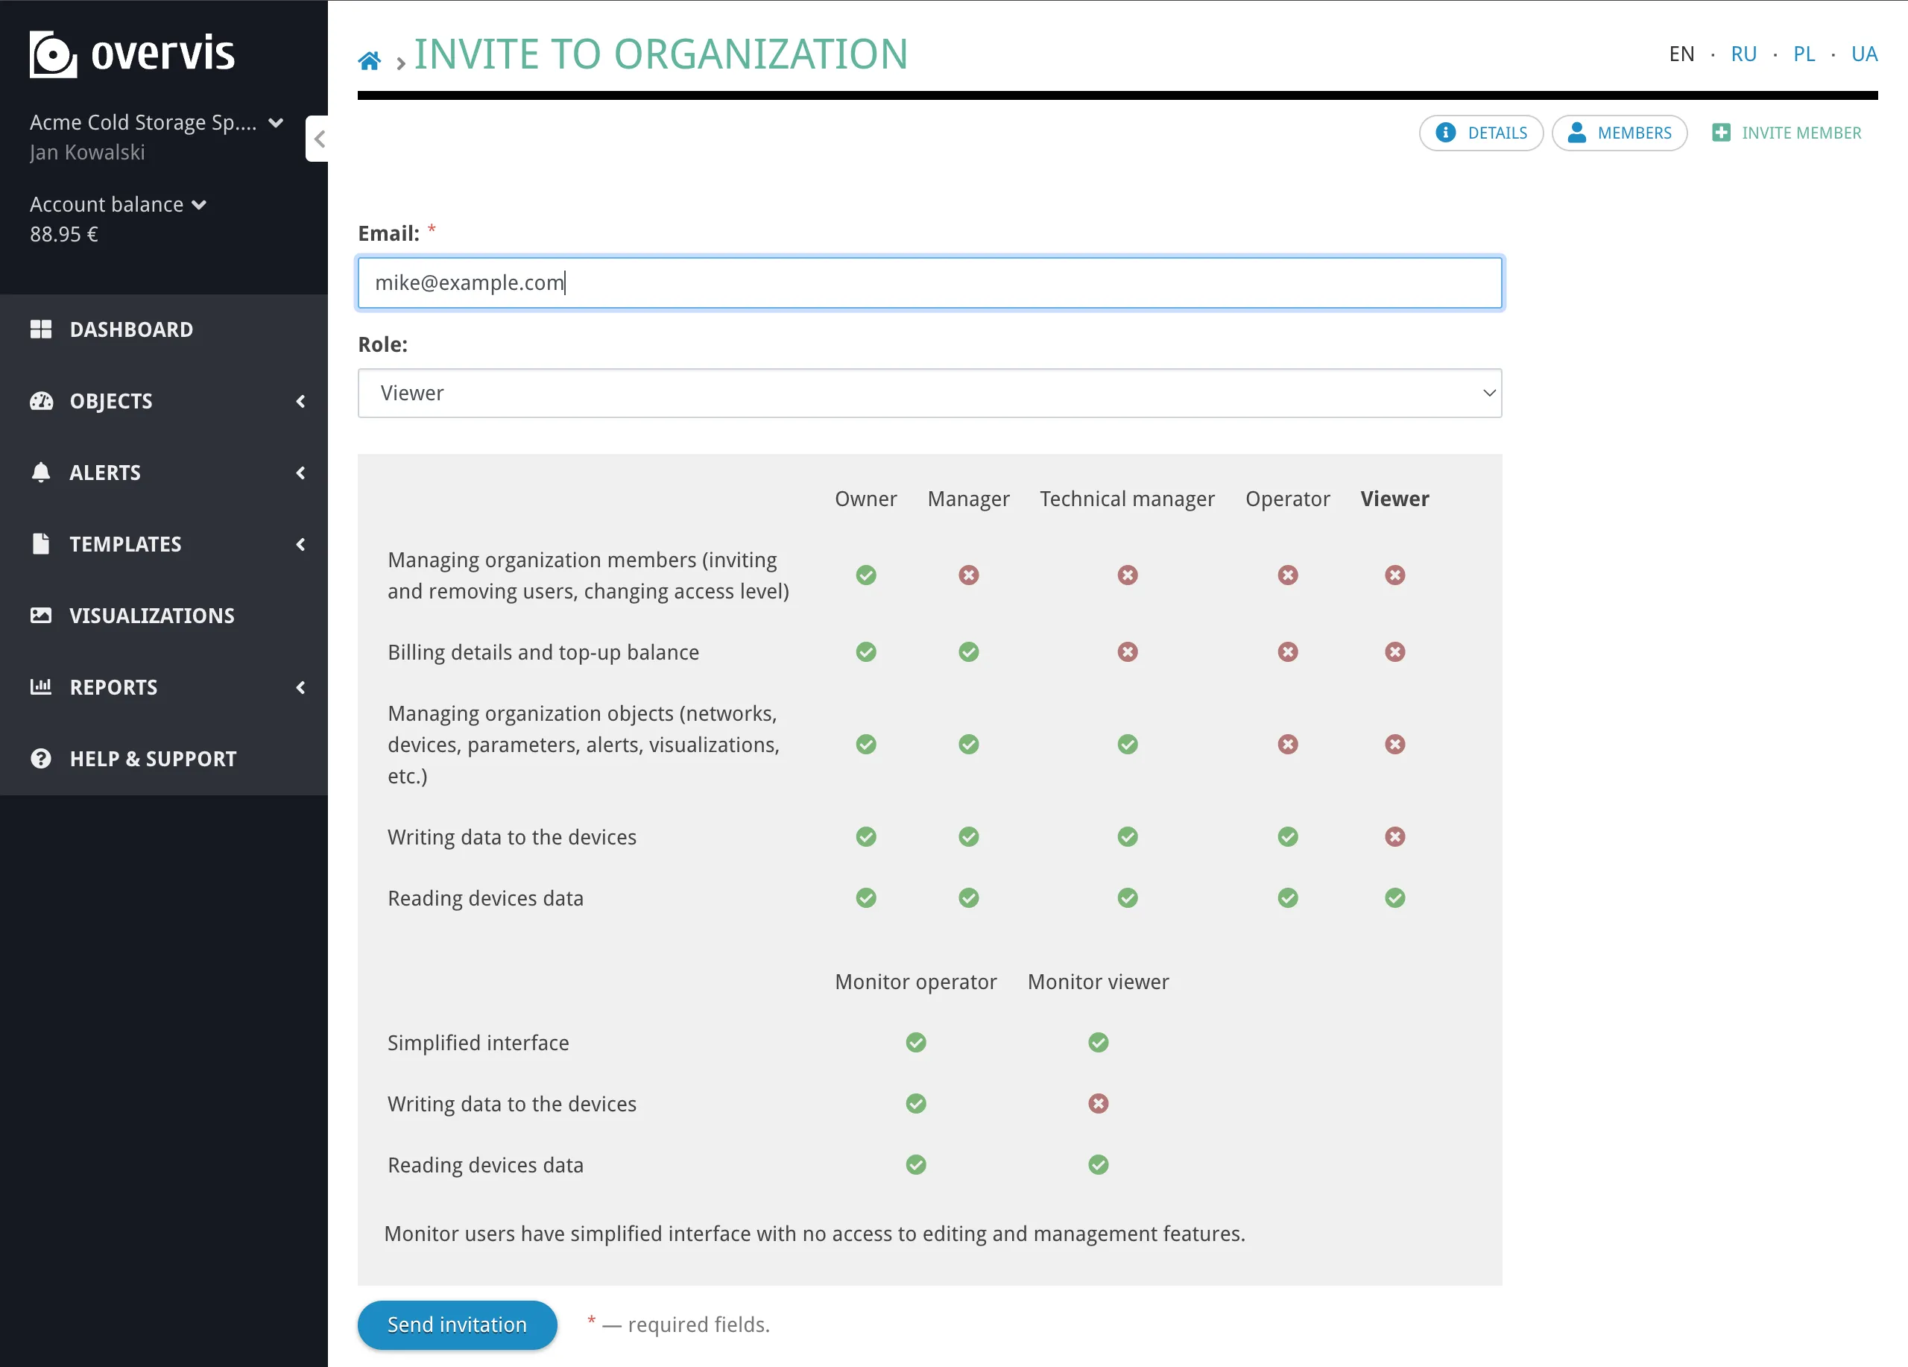Click the Monitor viewer column header
Image resolution: width=1908 pixels, height=1367 pixels.
tap(1098, 982)
